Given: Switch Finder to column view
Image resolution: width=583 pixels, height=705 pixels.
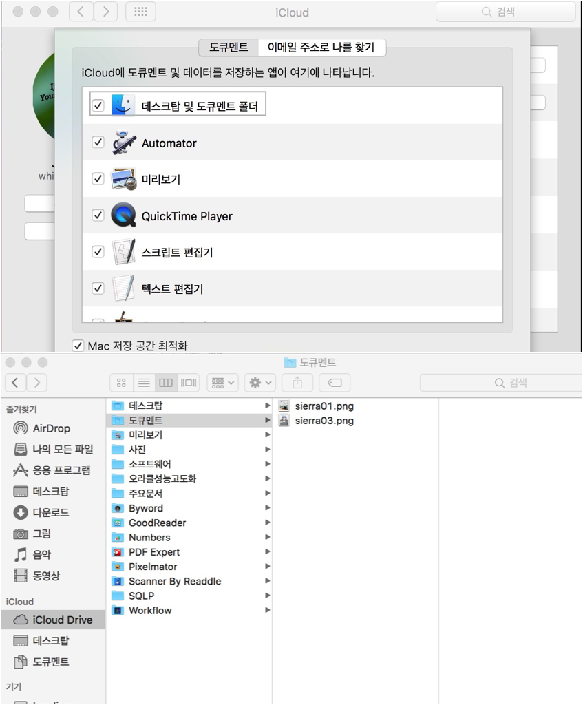Looking at the screenshot, I should pos(166,383).
